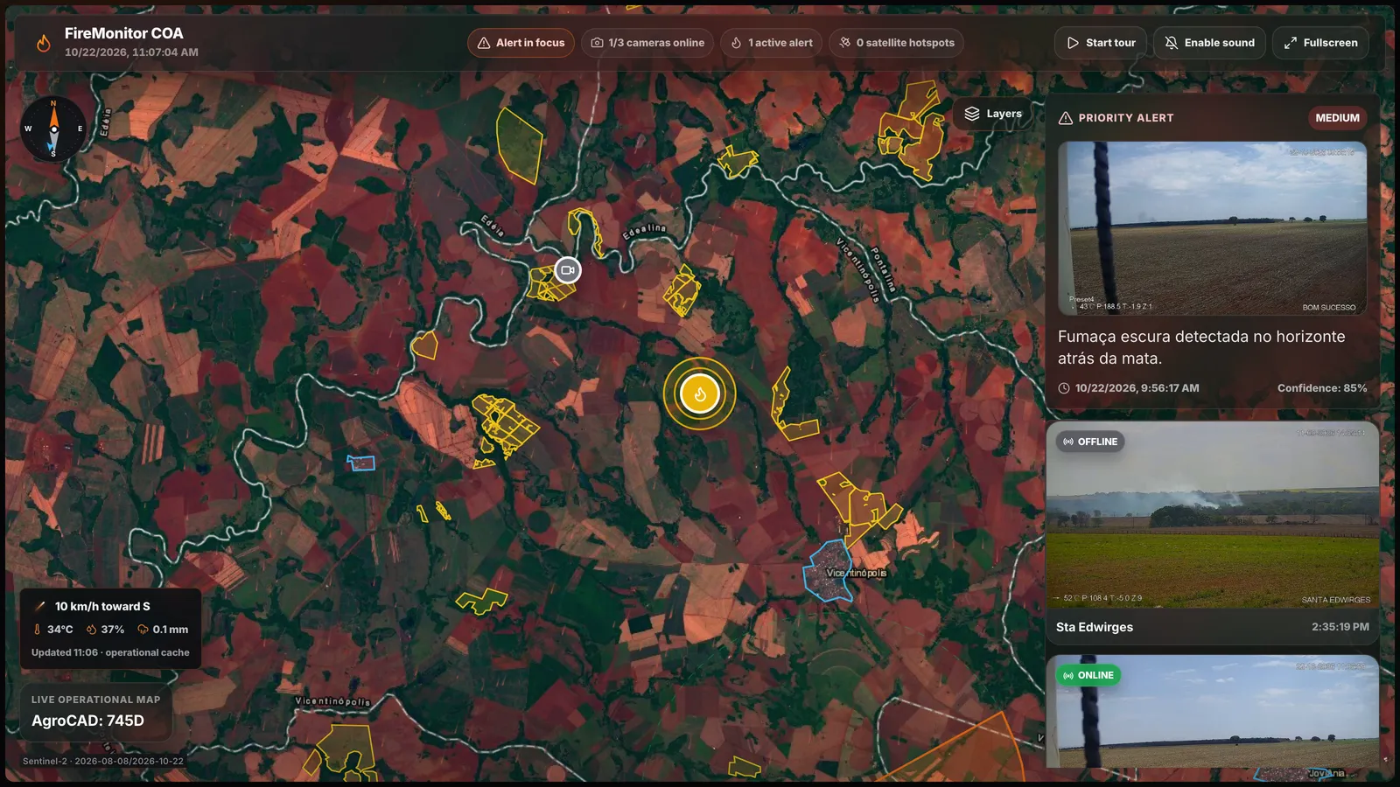
Task: Click the MEDIUM severity badge
Action: pos(1337,118)
